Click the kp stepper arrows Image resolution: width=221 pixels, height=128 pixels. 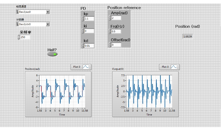(82, 19)
